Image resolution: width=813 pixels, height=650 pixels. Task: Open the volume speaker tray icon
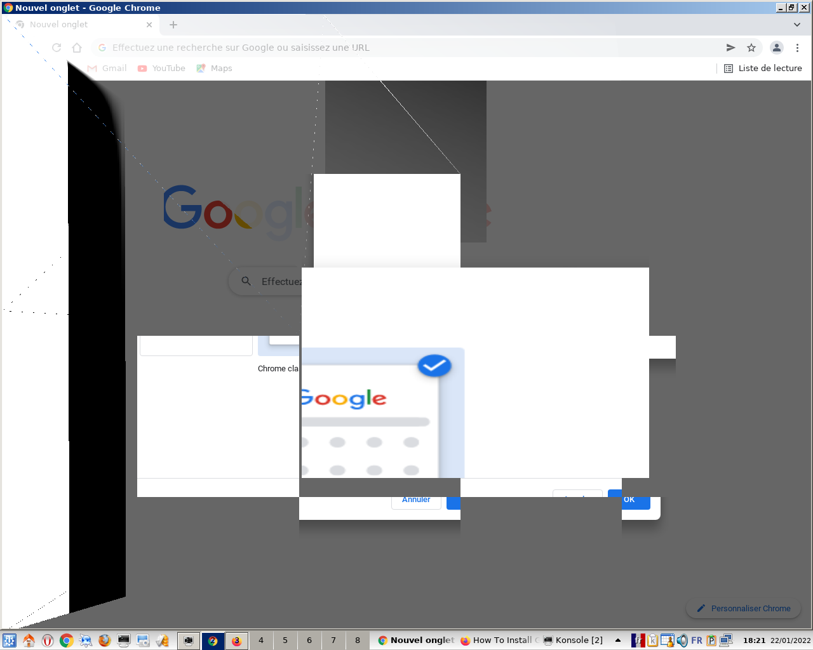[682, 640]
